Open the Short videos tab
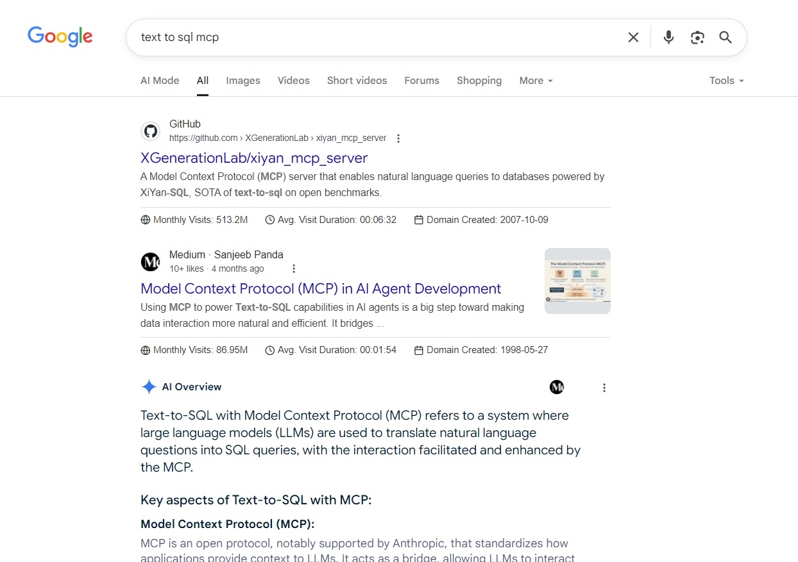This screenshot has height=562, width=798. tap(357, 81)
